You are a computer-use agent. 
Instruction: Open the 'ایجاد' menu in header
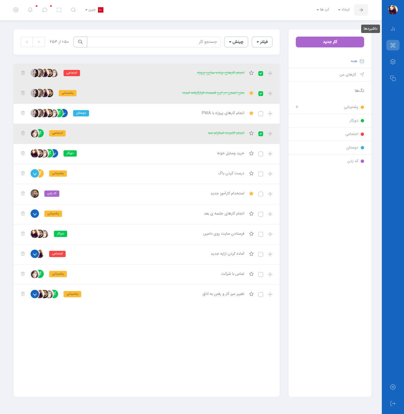pos(344,10)
